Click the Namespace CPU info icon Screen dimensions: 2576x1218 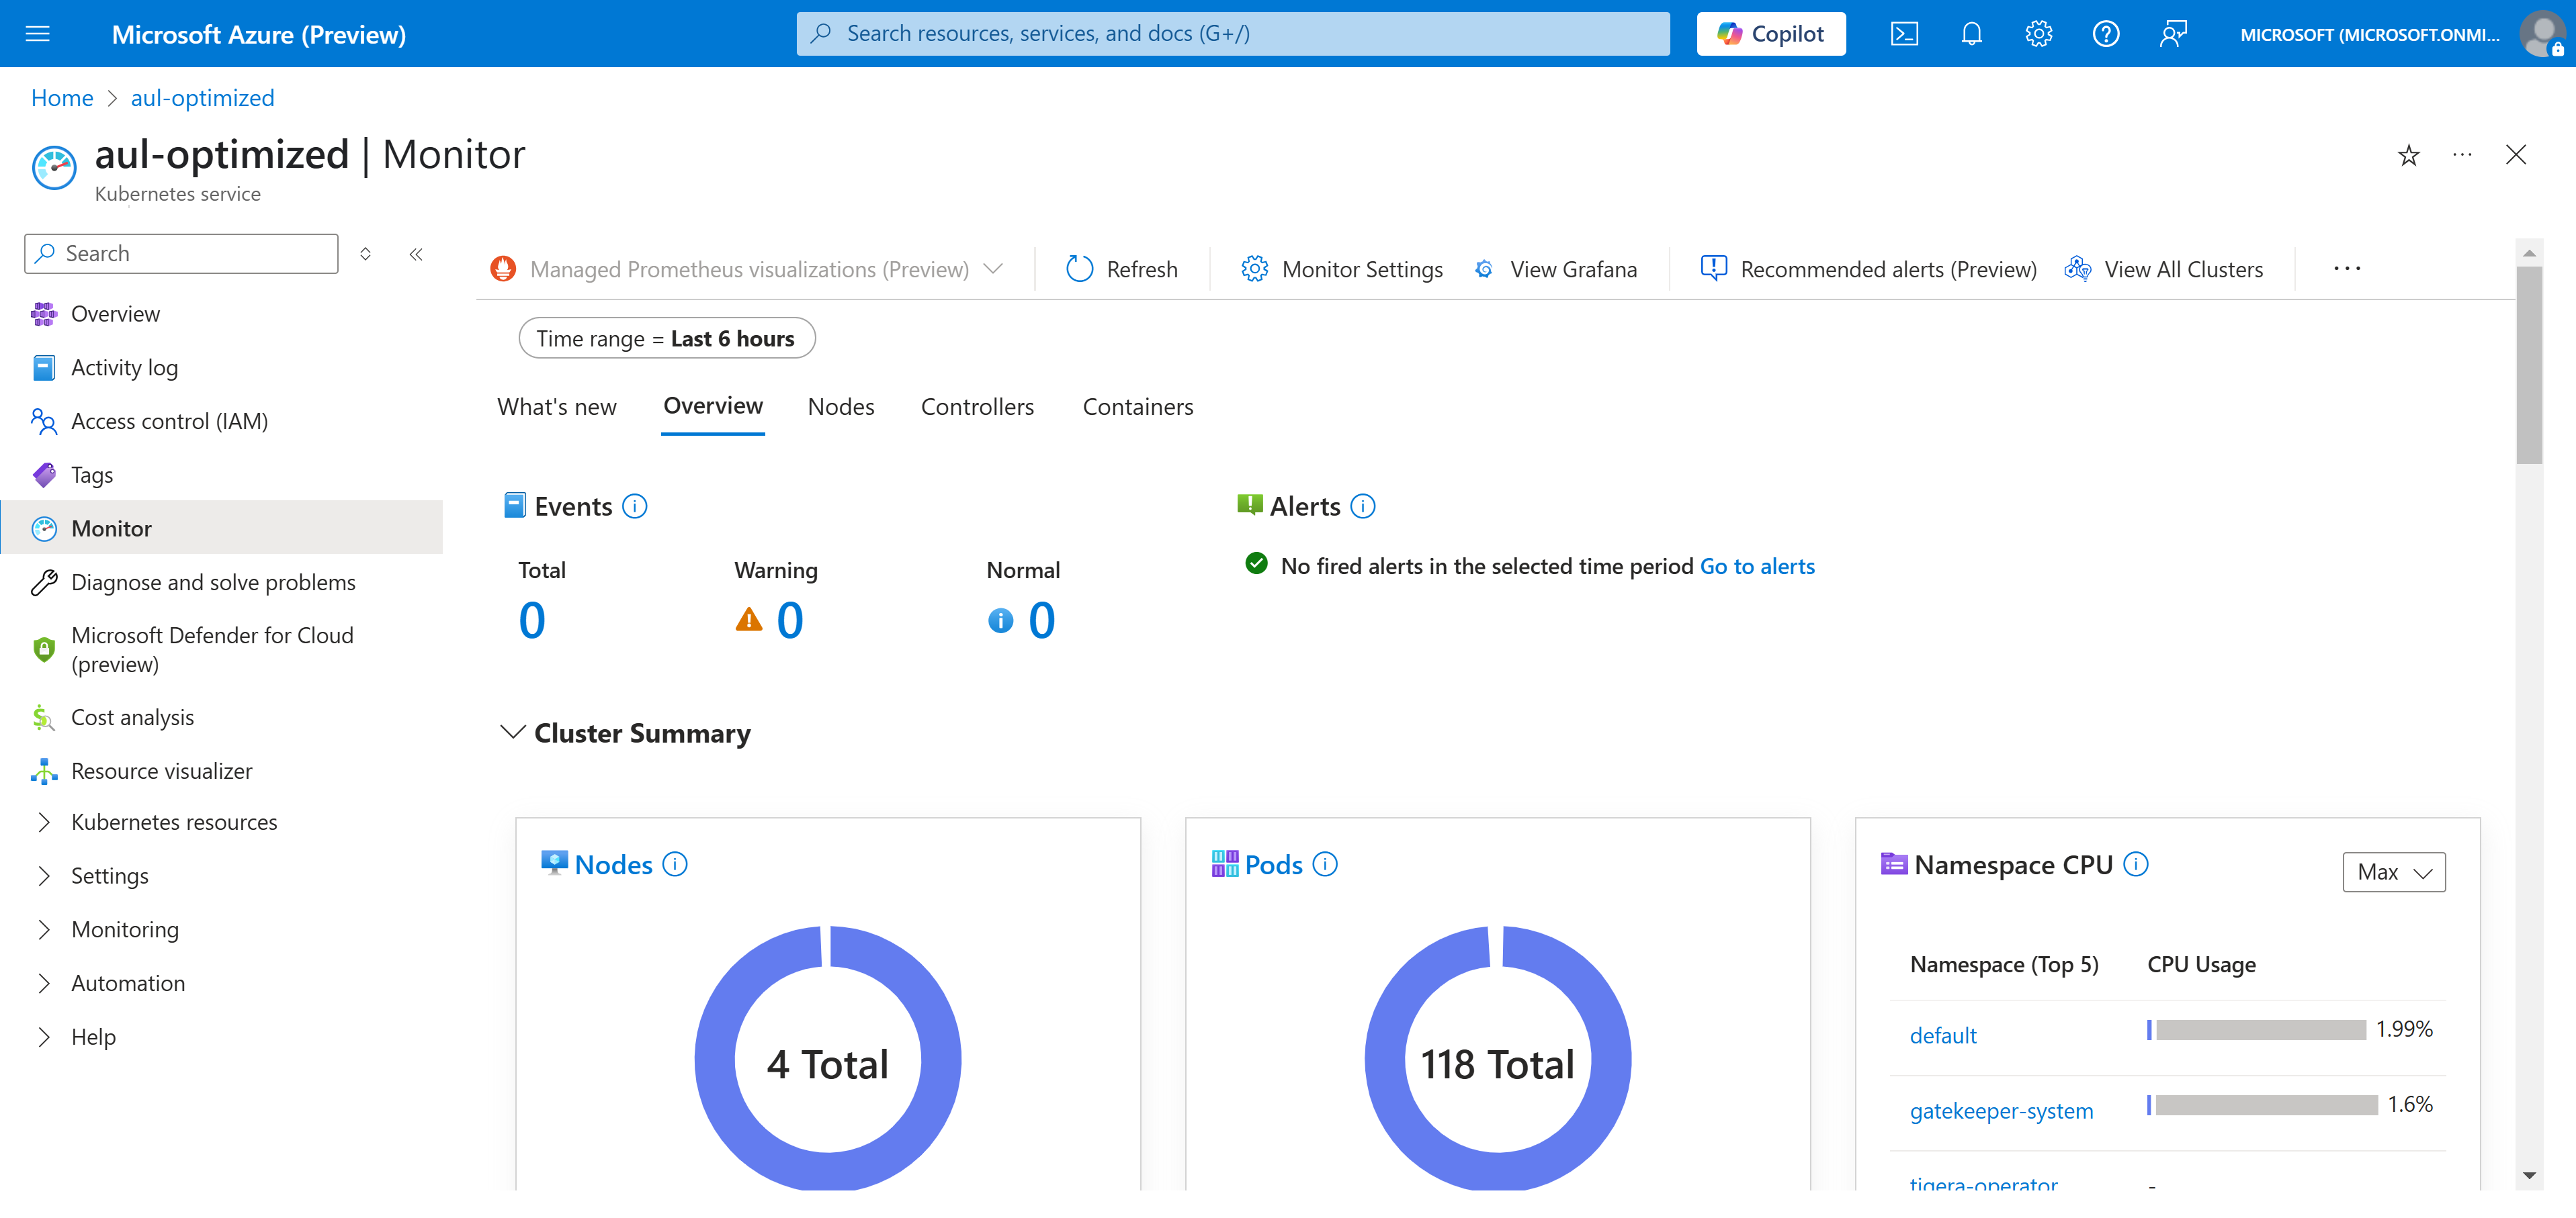coord(2135,864)
